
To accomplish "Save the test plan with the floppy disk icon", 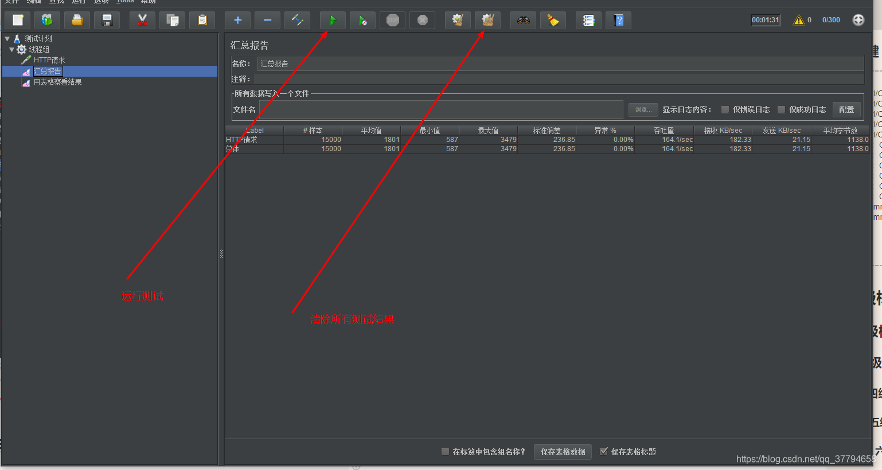I will 107,21.
